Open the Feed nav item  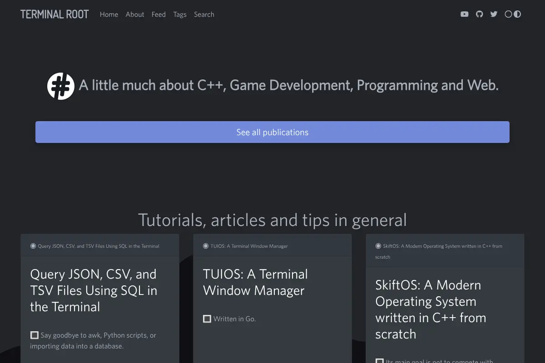pyautogui.click(x=159, y=15)
